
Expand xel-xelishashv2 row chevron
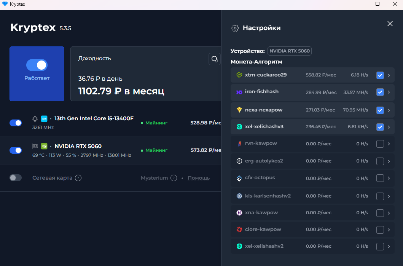pyautogui.click(x=389, y=247)
